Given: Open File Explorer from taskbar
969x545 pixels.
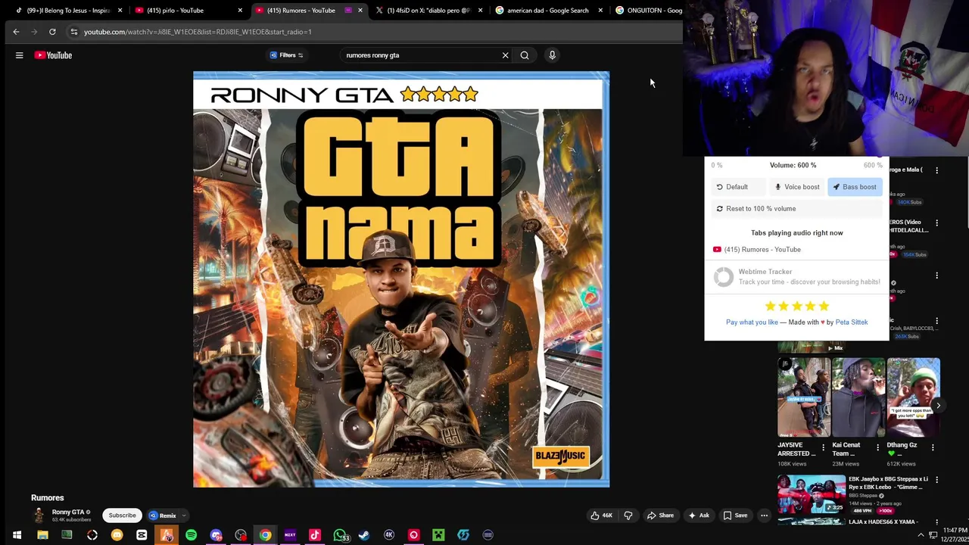Looking at the screenshot, I should point(42,535).
